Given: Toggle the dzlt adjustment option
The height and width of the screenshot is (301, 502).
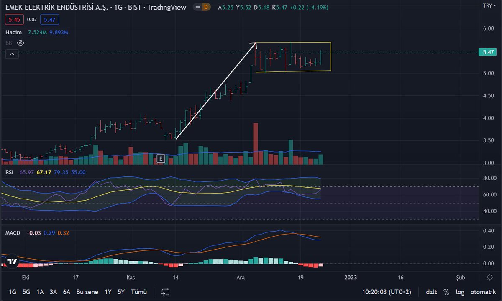Looking at the screenshot, I should pos(432,292).
